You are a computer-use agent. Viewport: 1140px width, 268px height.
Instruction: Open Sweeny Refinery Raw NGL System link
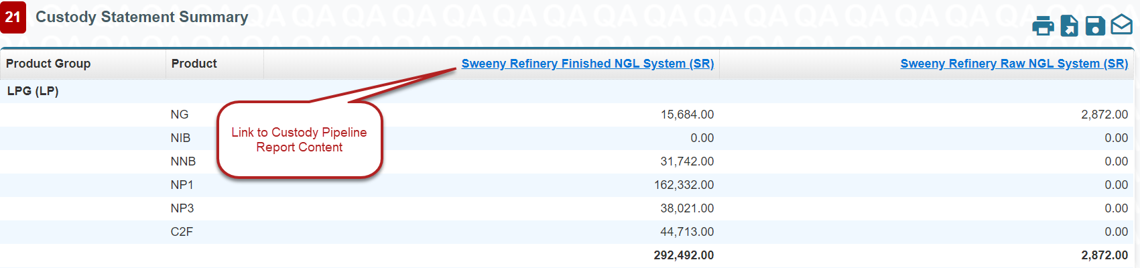pyautogui.click(x=1013, y=64)
